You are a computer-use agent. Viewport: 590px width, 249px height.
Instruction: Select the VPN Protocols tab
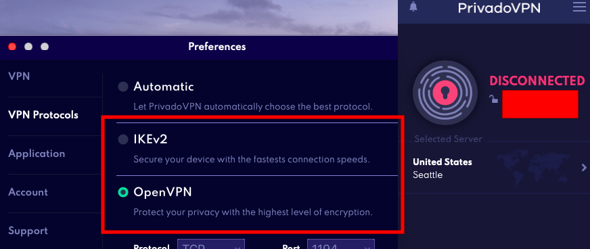tap(43, 115)
